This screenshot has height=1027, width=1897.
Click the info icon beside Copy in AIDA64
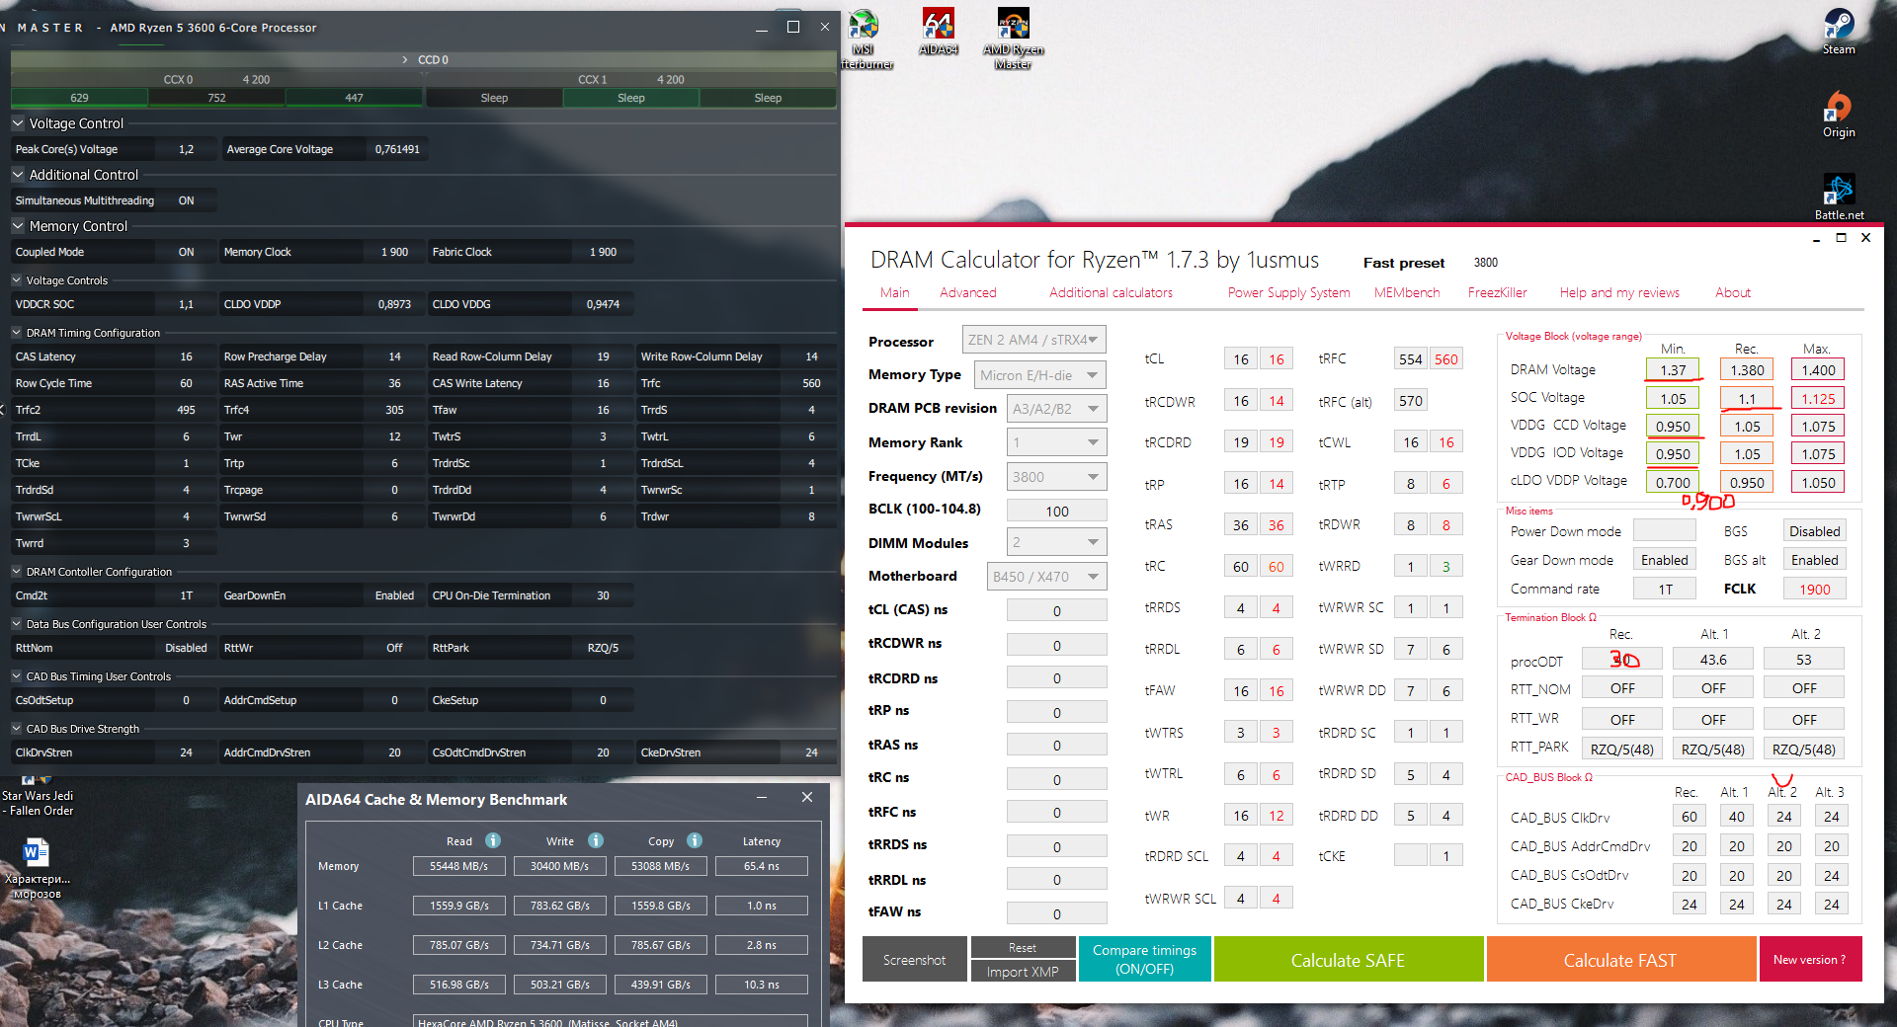(x=695, y=840)
